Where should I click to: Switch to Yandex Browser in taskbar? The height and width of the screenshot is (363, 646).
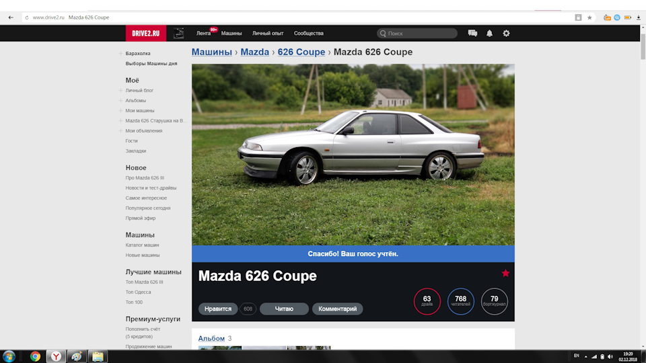click(x=56, y=356)
